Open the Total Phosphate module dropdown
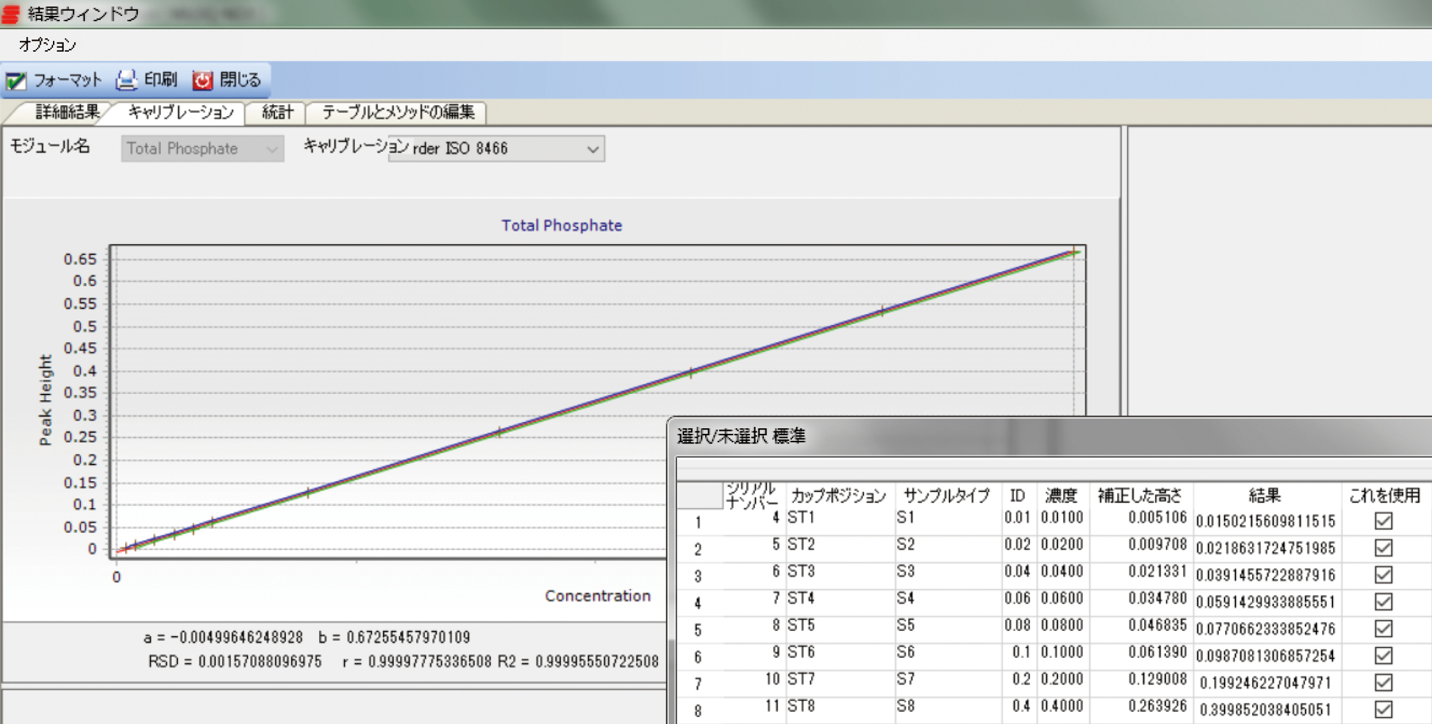The height and width of the screenshot is (724, 1432). 202,148
